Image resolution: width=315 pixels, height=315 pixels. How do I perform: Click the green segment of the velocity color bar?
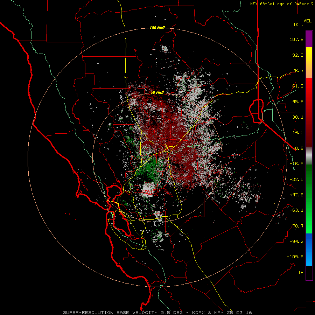point(309,199)
